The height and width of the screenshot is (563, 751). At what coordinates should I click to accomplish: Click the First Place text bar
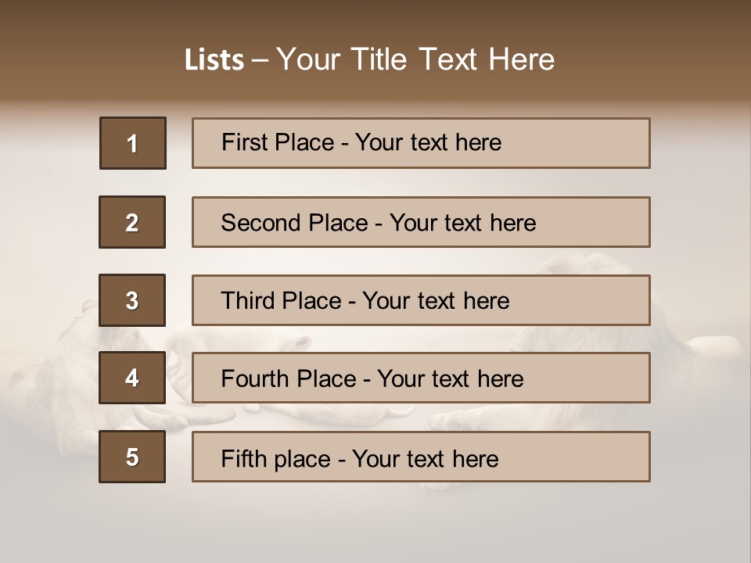(x=421, y=143)
